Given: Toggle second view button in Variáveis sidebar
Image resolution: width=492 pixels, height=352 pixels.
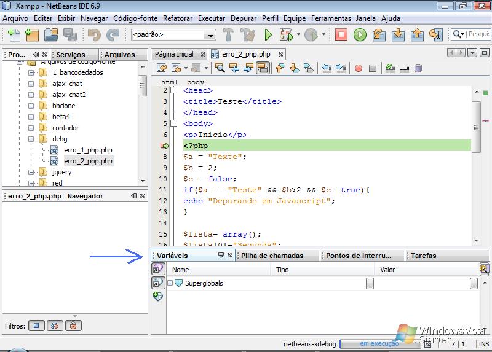Looking at the screenshot, I should [x=158, y=283].
